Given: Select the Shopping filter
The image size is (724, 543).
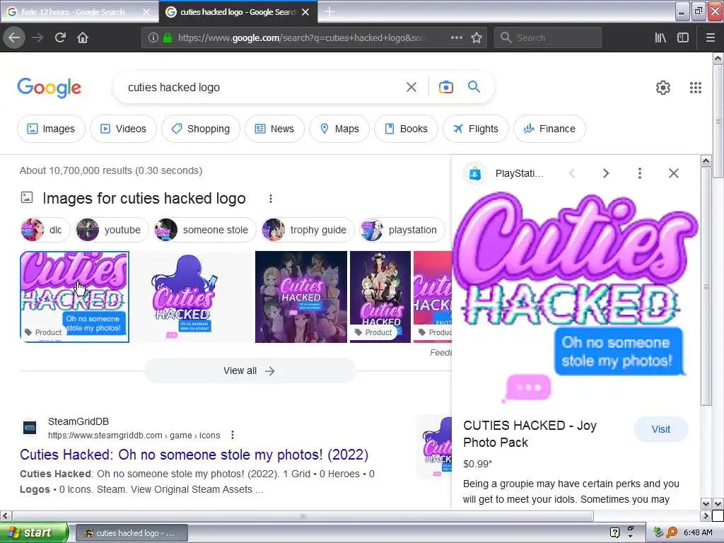Looking at the screenshot, I should pyautogui.click(x=200, y=129).
